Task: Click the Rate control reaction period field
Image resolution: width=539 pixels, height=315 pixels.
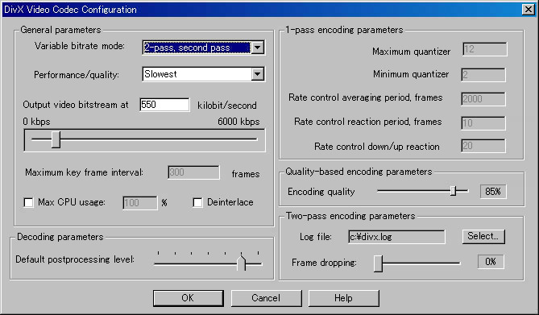Action: click(483, 123)
